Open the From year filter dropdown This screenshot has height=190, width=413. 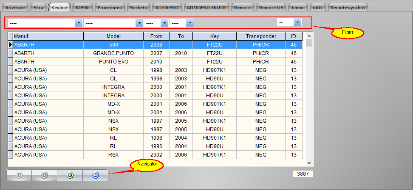(164, 23)
